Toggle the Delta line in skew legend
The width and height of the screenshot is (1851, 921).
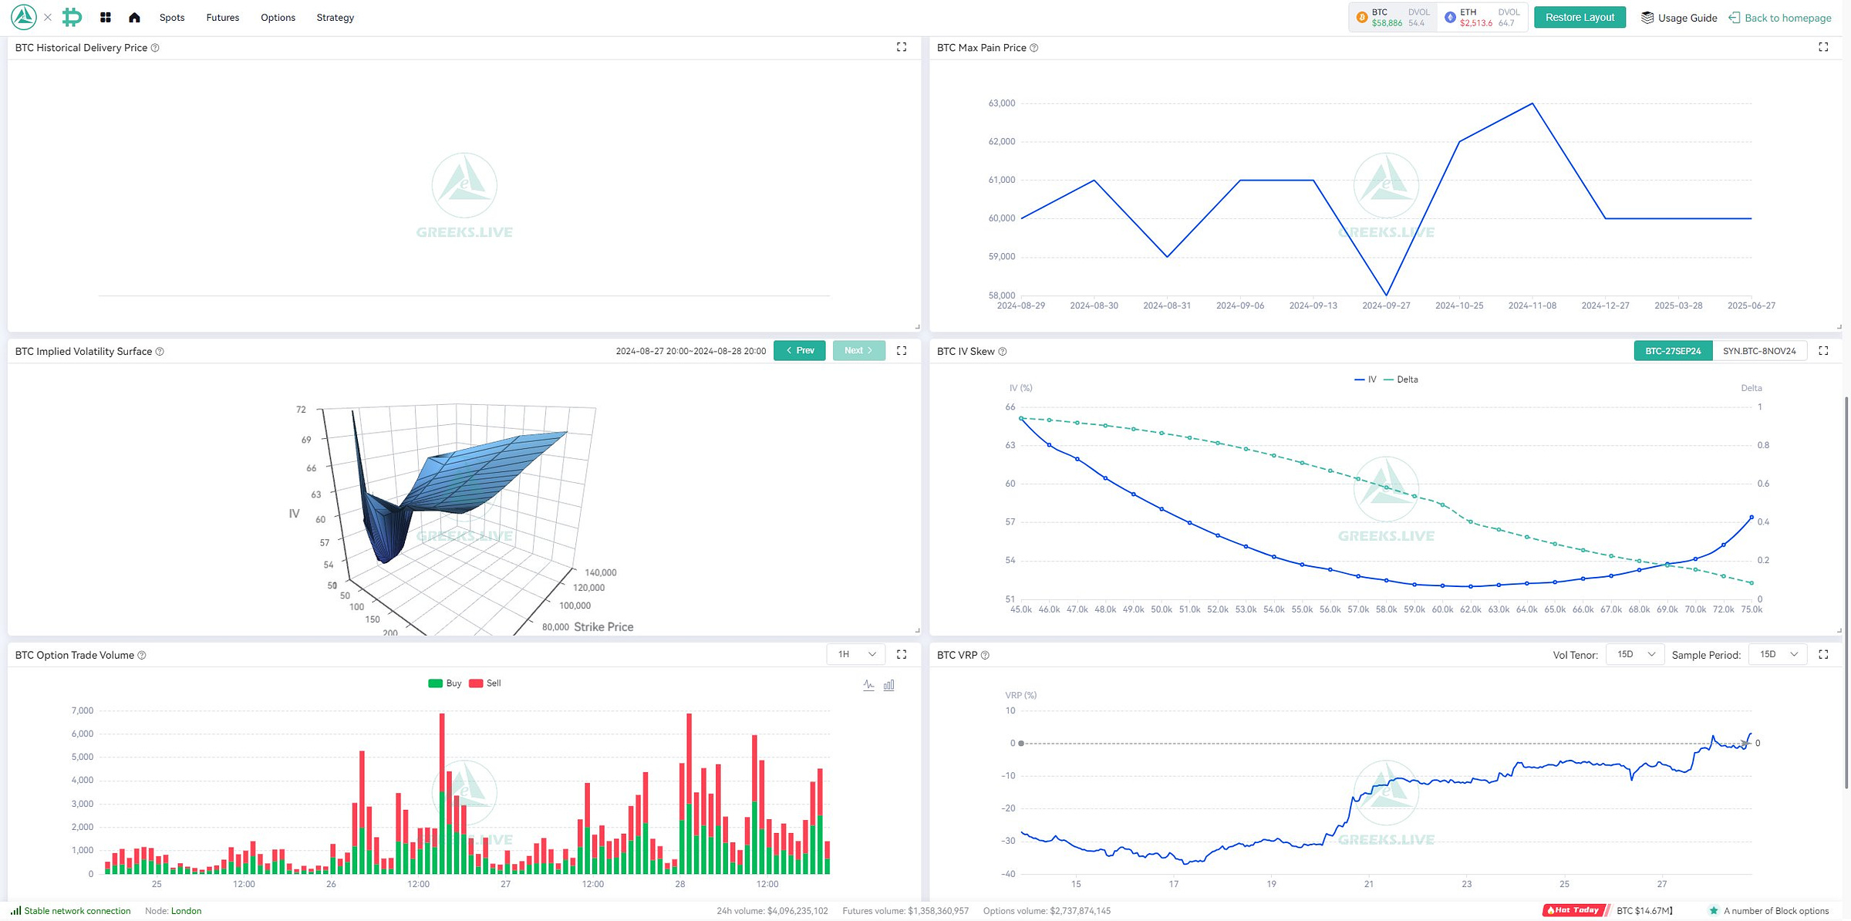point(1401,380)
